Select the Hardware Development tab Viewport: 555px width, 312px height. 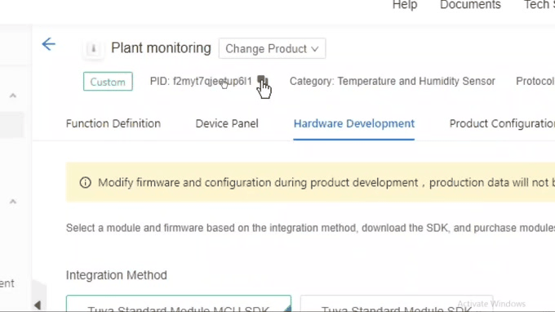click(354, 123)
